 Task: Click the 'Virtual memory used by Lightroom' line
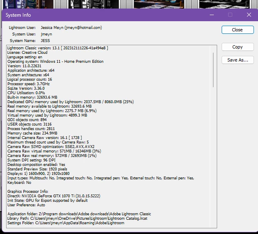pos(47,115)
